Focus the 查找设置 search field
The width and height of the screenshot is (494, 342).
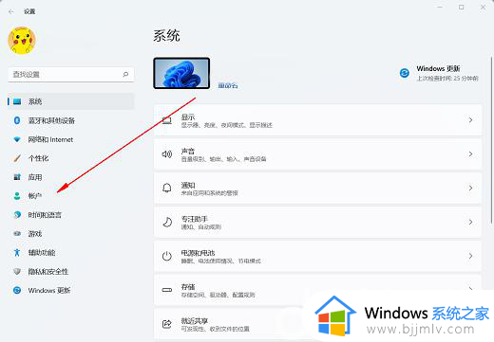click(71, 75)
